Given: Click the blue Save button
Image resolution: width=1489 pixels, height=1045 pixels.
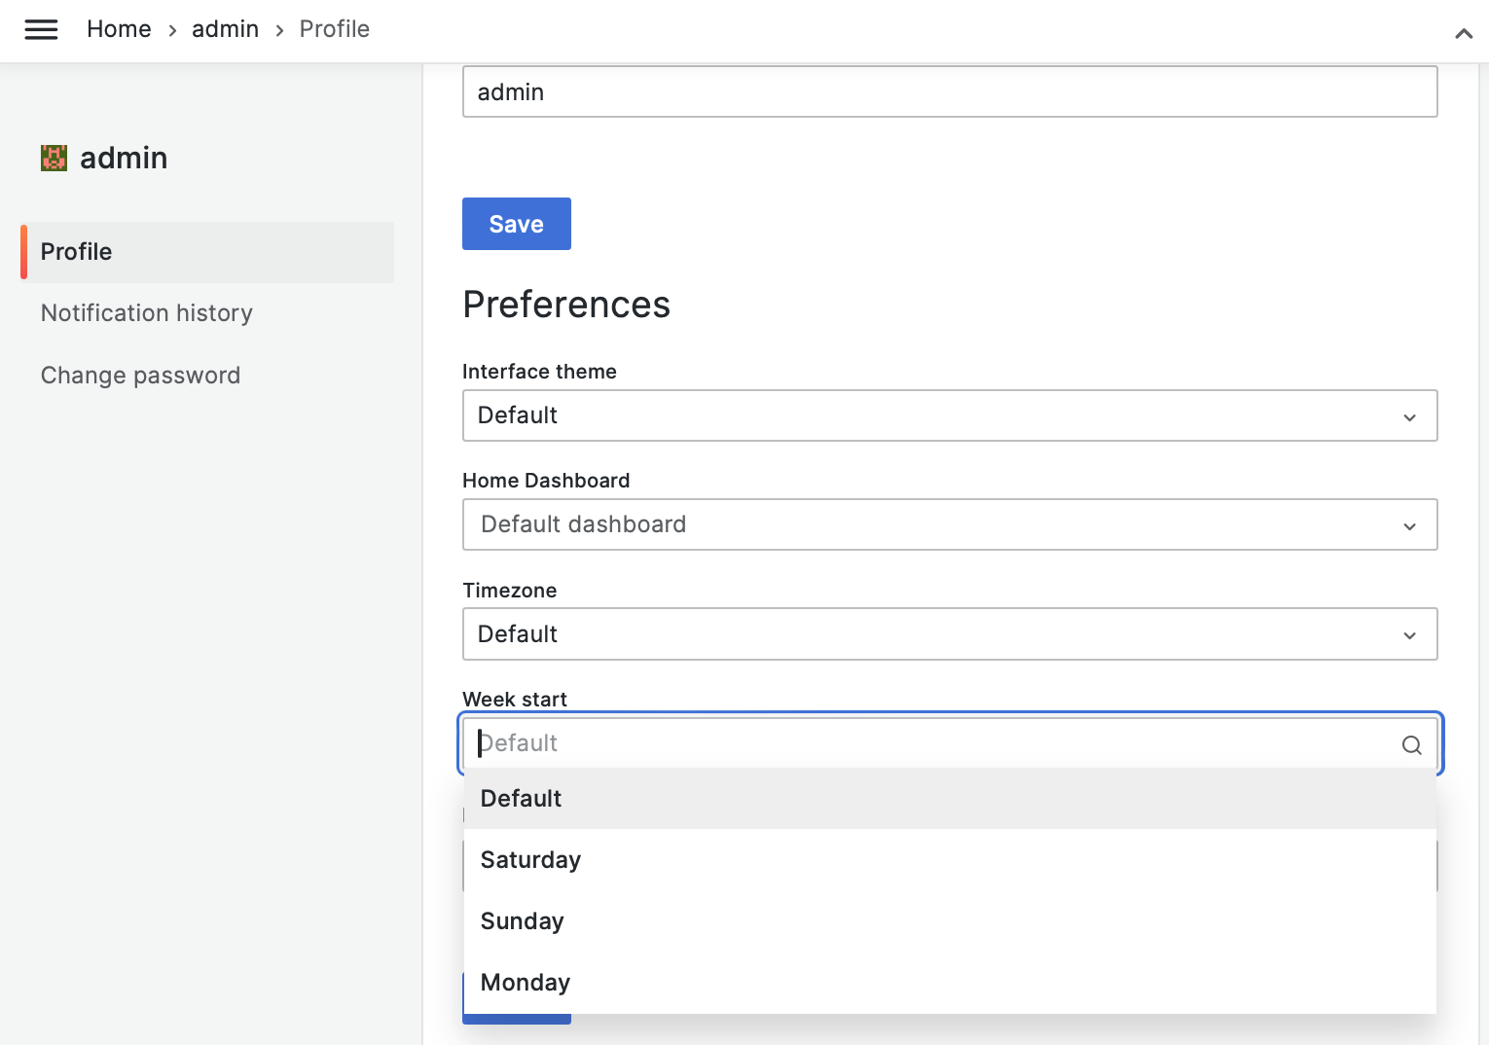Looking at the screenshot, I should [516, 224].
